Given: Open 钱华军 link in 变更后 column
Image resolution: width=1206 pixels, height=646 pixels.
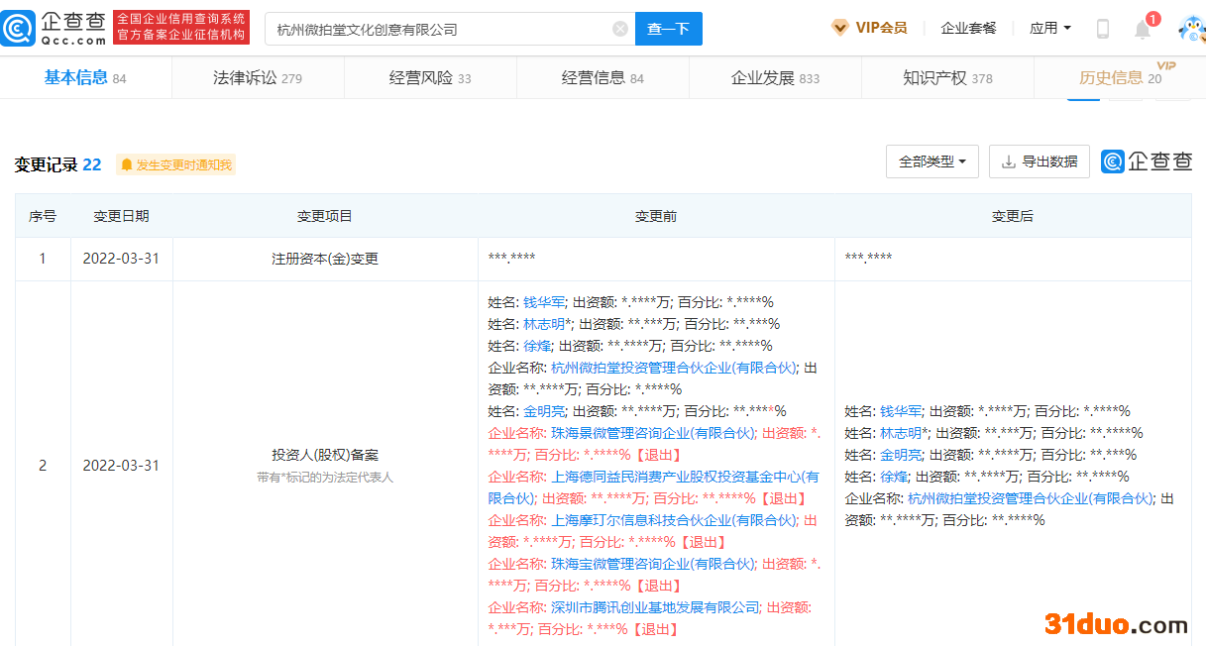Looking at the screenshot, I should pyautogui.click(x=901, y=411).
